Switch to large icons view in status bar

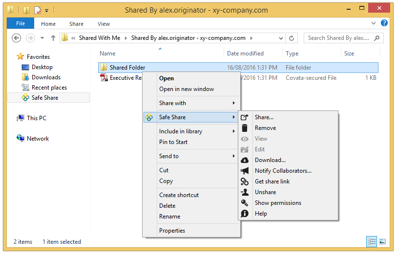(382, 242)
